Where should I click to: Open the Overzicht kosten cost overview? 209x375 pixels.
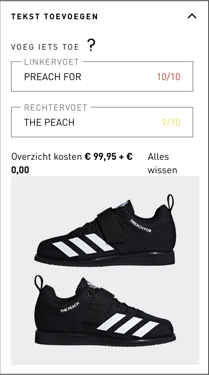[x=47, y=157]
